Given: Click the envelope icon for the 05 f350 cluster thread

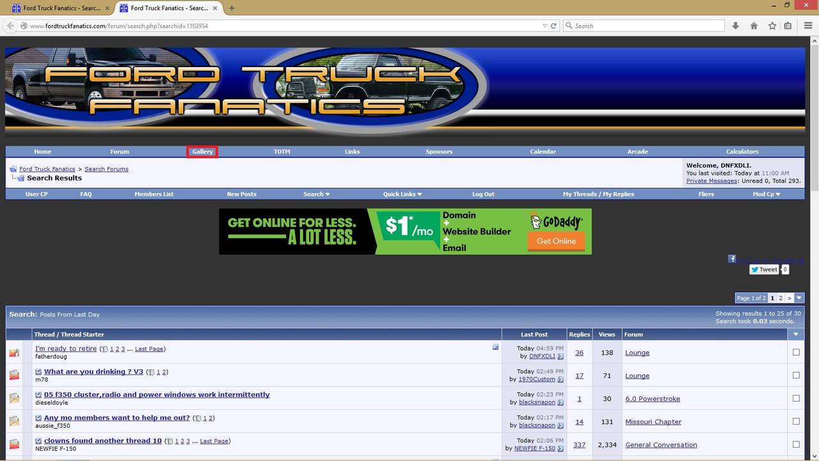Looking at the screenshot, I should point(14,398).
